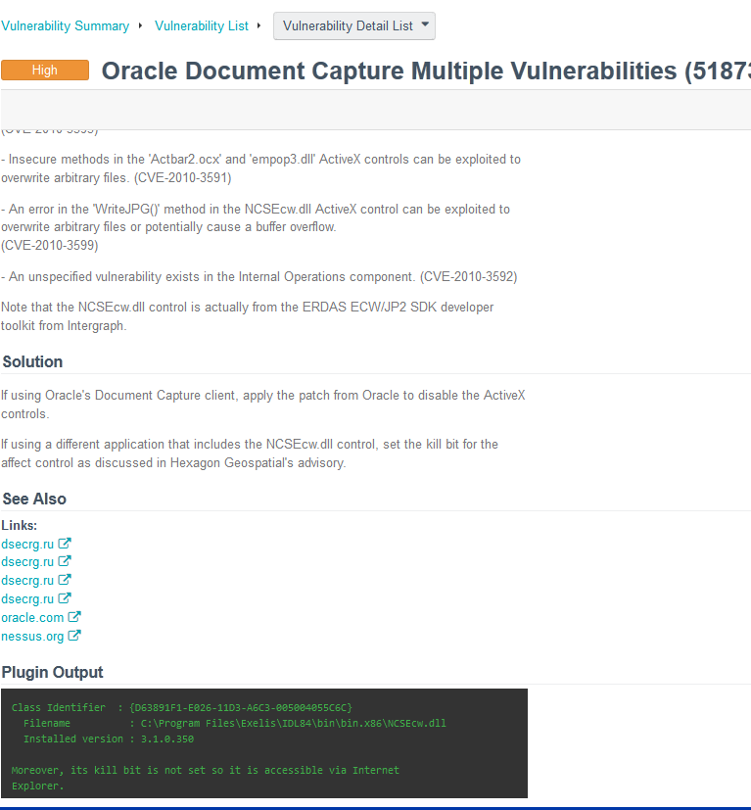The image size is (751, 810).
Task: Click external-link icon beside third dsecrg.ru
Action: tap(65, 580)
